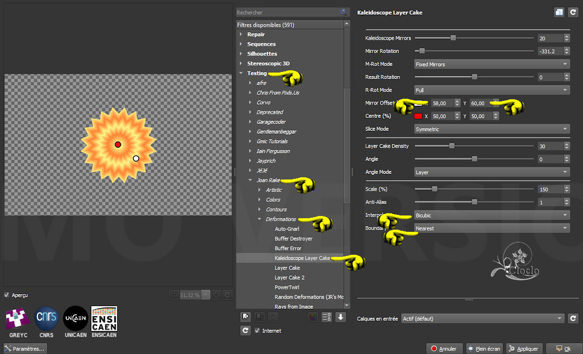Screen dimensions: 583x354
Task: Click the search magnifier icon
Action: click(x=343, y=12)
